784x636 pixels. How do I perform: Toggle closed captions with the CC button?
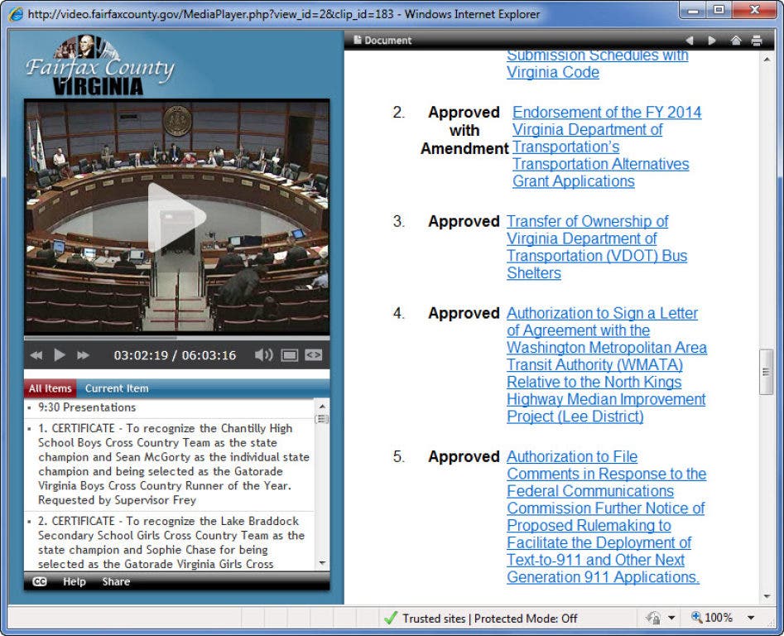pos(39,582)
